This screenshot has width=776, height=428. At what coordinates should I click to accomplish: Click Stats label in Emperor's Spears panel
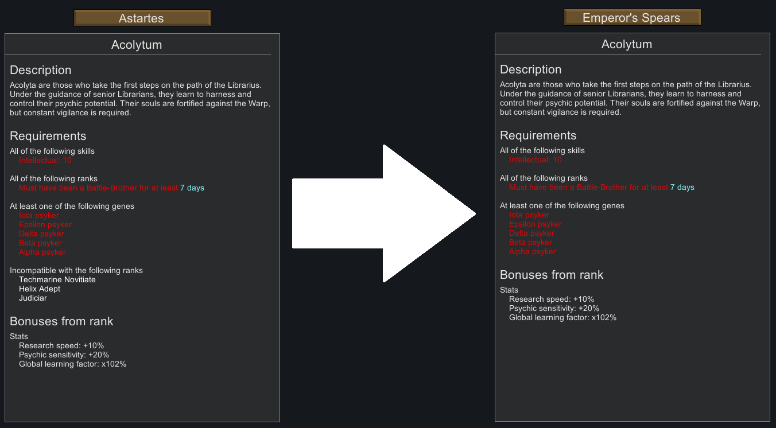509,290
